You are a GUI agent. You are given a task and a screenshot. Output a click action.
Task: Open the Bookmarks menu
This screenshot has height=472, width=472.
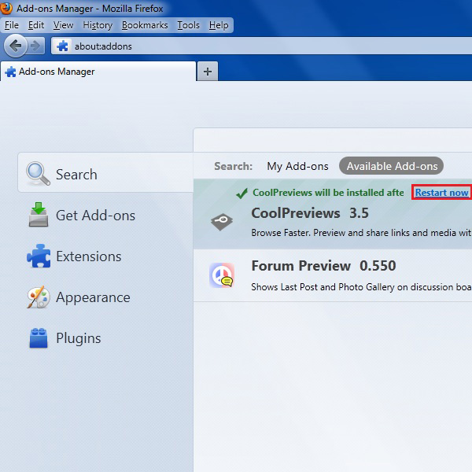[145, 25]
